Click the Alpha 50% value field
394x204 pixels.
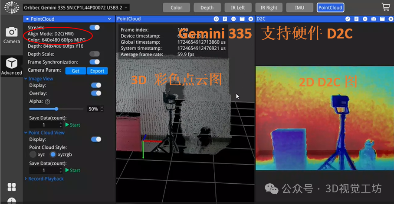[93, 109]
